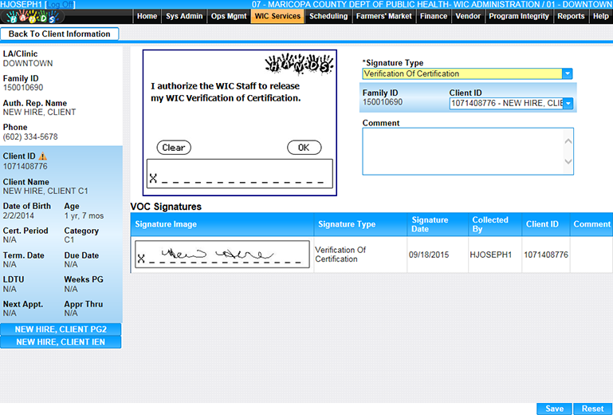Open the Program Integrity menu
Viewport: 613px width, 415px height.
click(518, 16)
